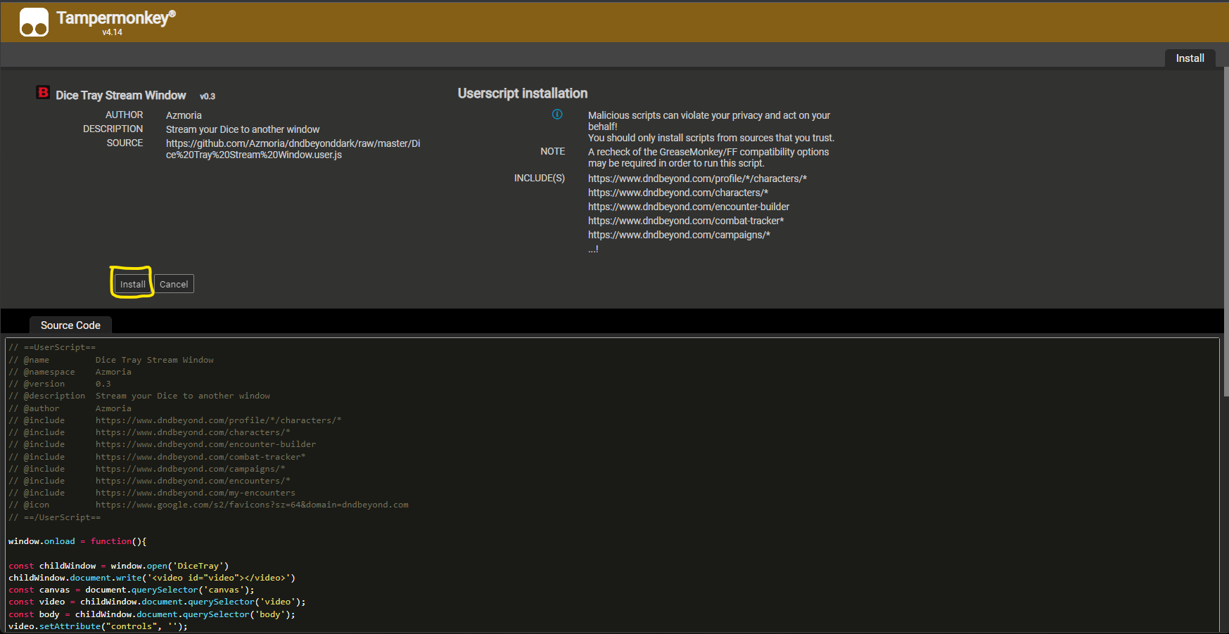Click the window.onload line in the code
1229x634 pixels.
point(76,541)
